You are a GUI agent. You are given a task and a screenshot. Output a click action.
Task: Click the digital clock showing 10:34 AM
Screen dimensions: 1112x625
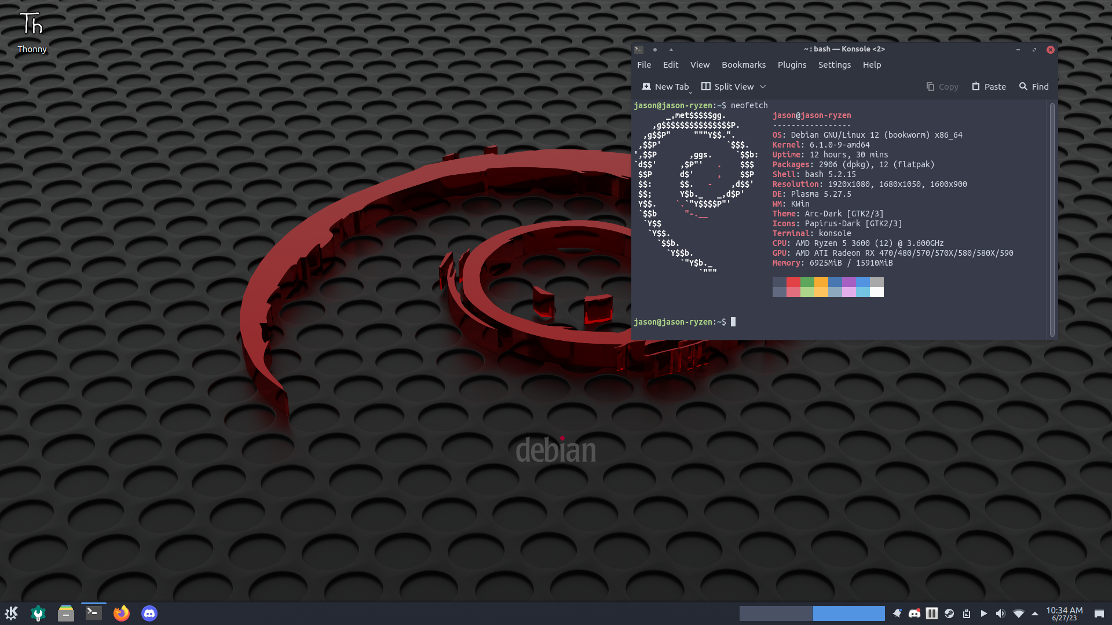[1065, 611]
